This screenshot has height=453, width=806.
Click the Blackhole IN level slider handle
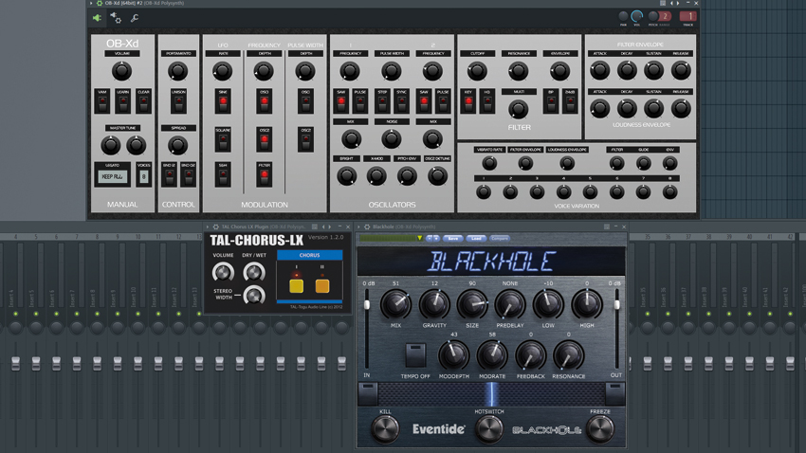pyautogui.click(x=367, y=305)
